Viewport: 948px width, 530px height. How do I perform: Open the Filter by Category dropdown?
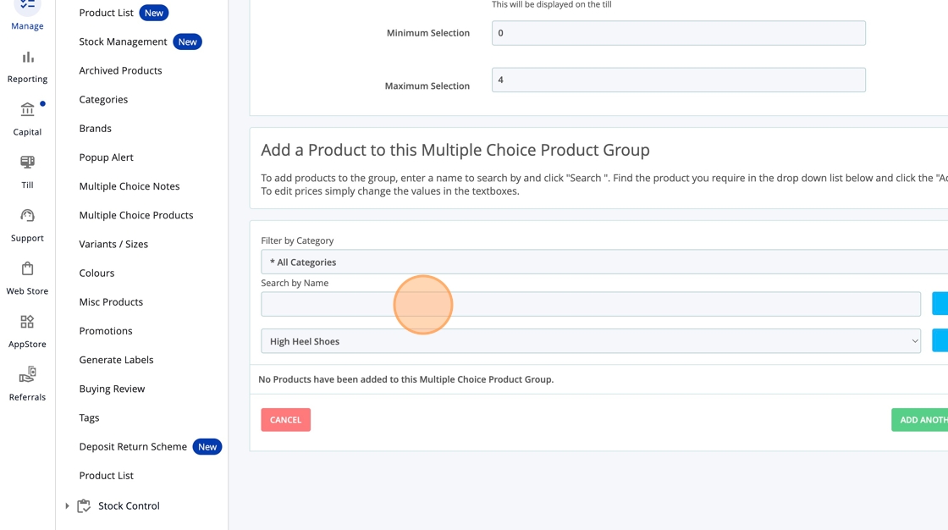[x=604, y=262]
